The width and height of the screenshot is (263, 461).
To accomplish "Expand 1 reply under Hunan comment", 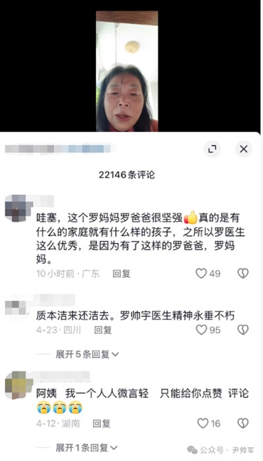I will point(87,448).
